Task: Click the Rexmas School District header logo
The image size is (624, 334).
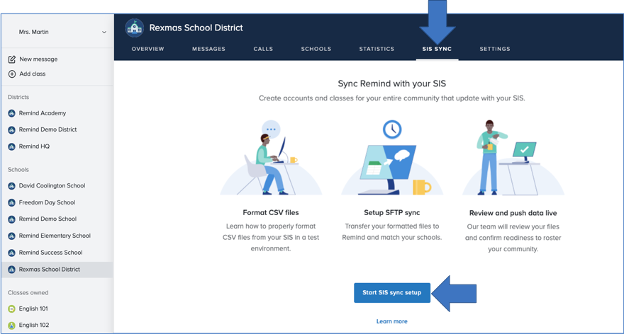Action: point(135,28)
